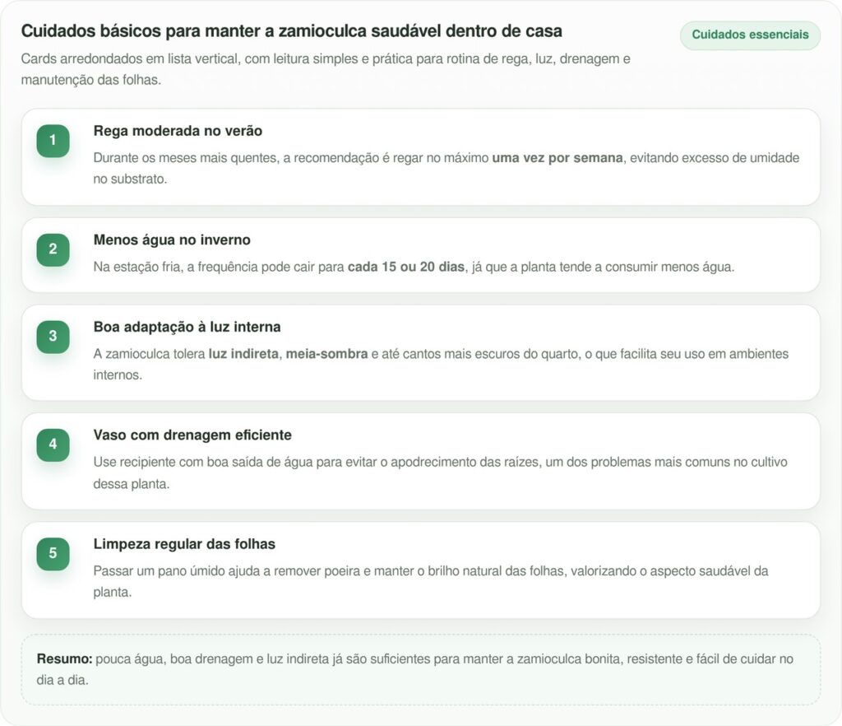Screen dimensions: 842x726
Task: Click the 'Cuidados essenciais' pill badge
Action: pos(749,35)
